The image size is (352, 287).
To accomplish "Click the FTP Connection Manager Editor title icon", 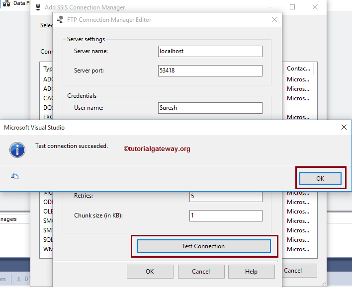I will (60, 19).
